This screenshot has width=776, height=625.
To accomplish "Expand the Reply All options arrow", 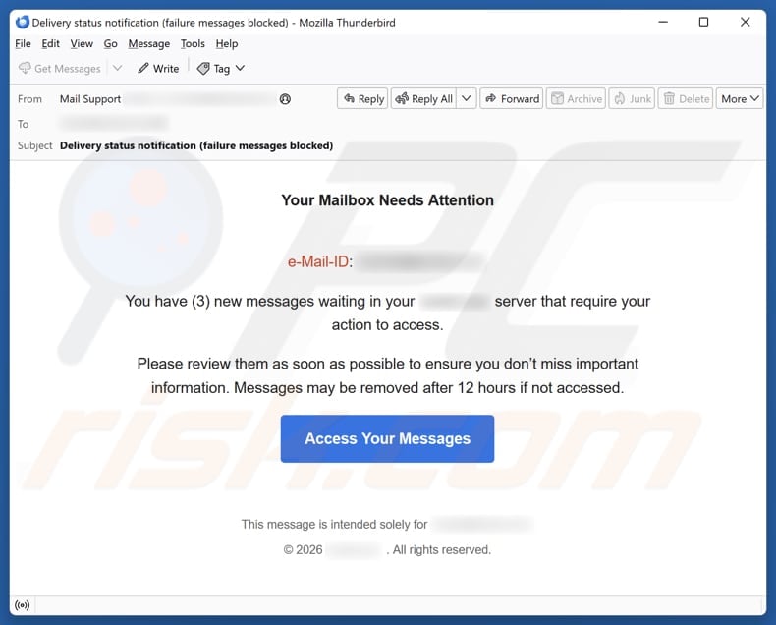I will point(467,99).
